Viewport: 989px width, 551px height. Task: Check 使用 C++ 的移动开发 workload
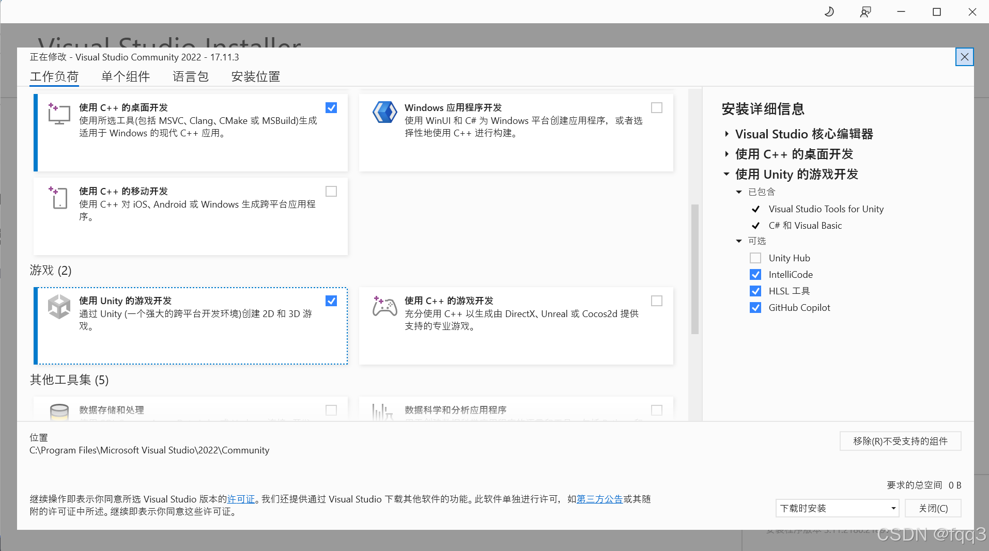[x=331, y=191]
